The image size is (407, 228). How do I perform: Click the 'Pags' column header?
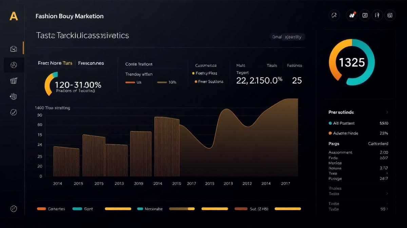coord(334,144)
